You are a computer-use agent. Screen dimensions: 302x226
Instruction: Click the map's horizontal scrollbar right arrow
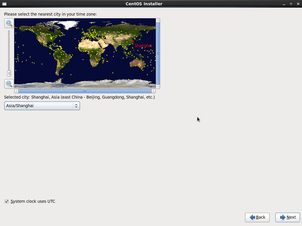[153, 91]
